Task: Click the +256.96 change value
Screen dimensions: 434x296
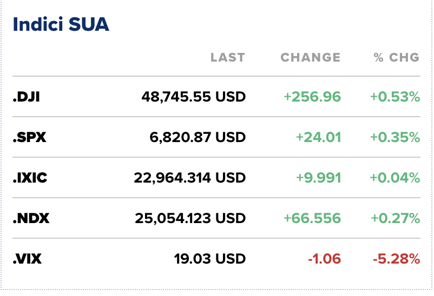Action: click(312, 97)
